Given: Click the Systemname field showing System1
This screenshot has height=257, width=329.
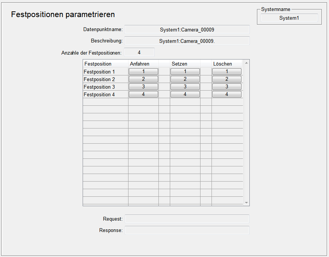Looking at the screenshot, I should click(x=289, y=18).
